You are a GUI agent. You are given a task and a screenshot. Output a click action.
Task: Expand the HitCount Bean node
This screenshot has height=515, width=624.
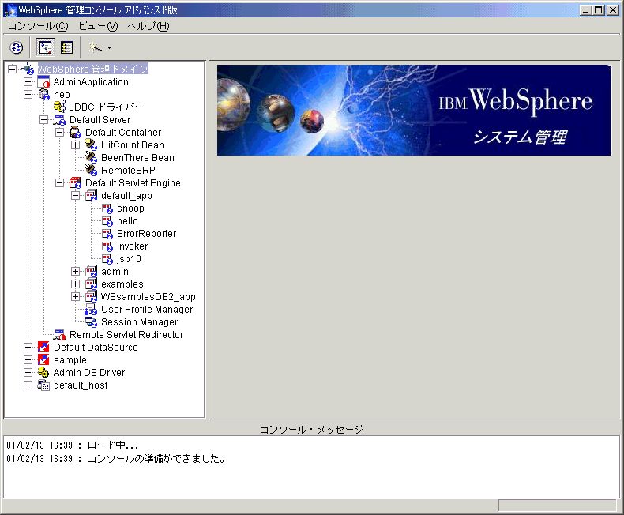[75, 145]
